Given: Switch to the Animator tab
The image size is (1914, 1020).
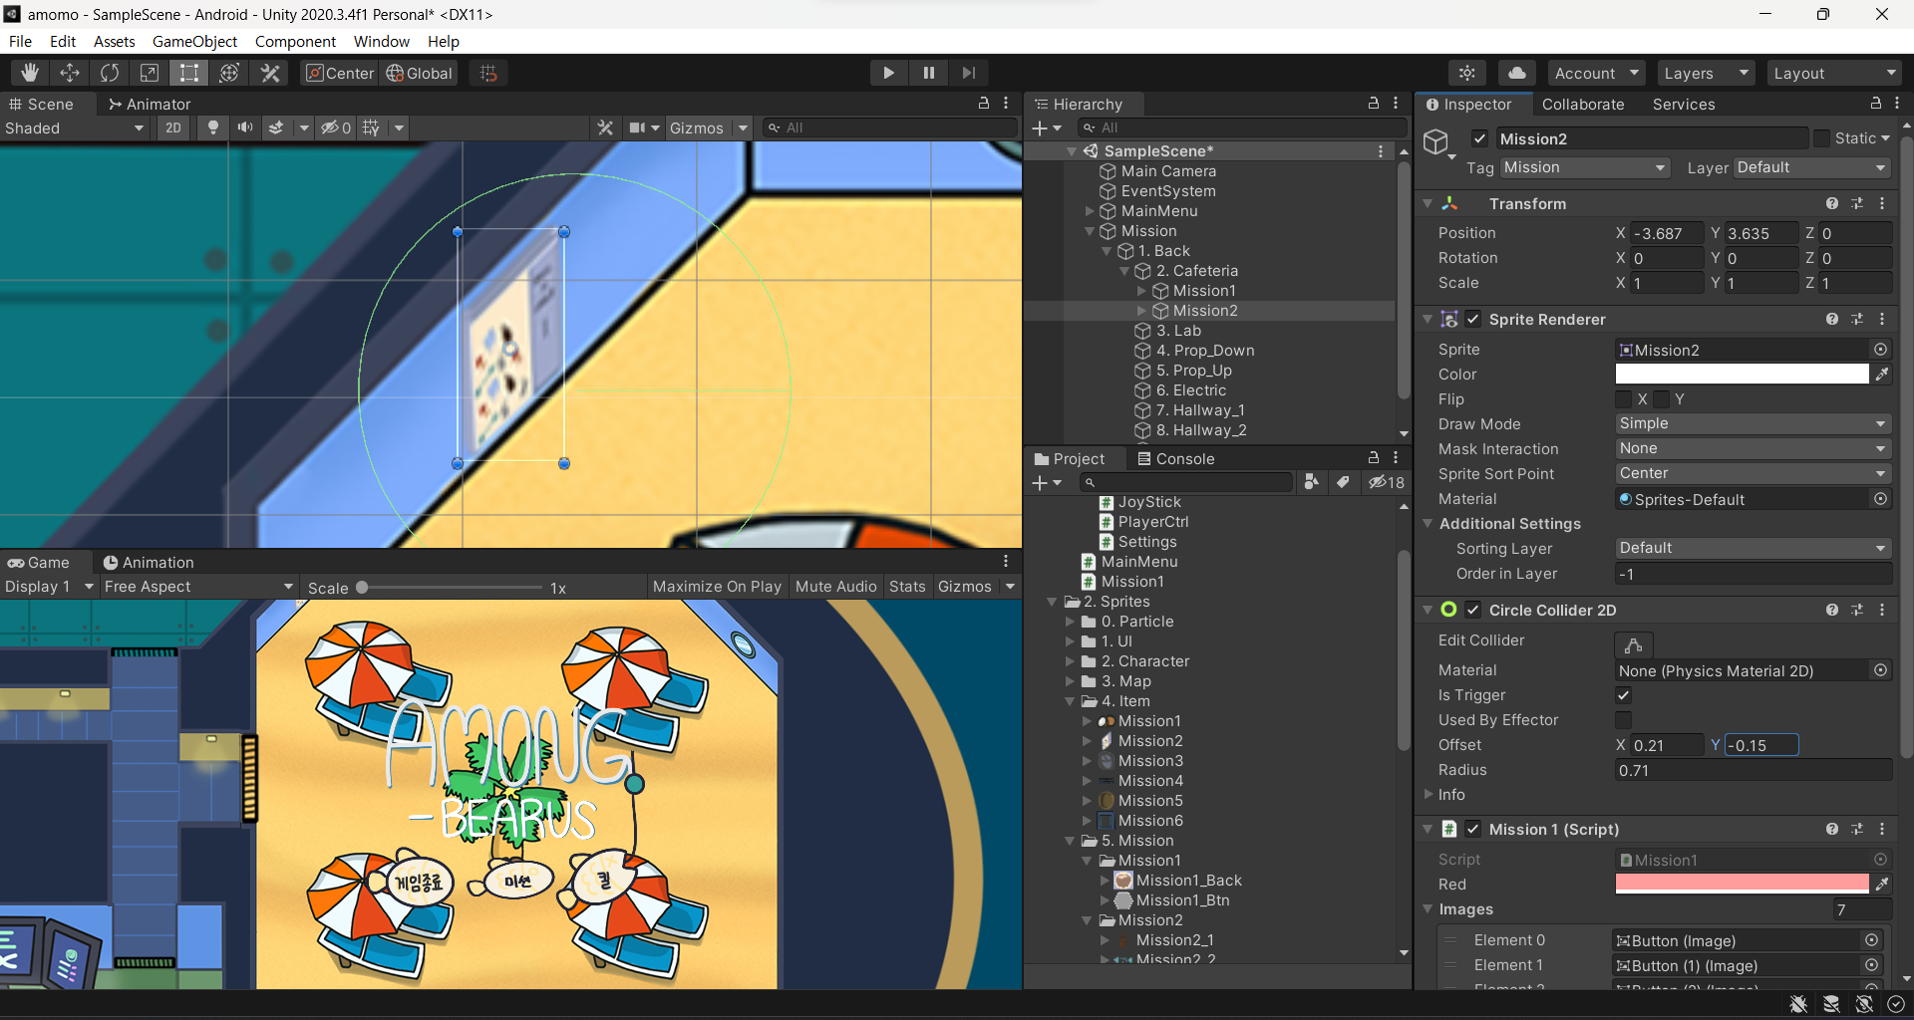Looking at the screenshot, I should pyautogui.click(x=150, y=104).
